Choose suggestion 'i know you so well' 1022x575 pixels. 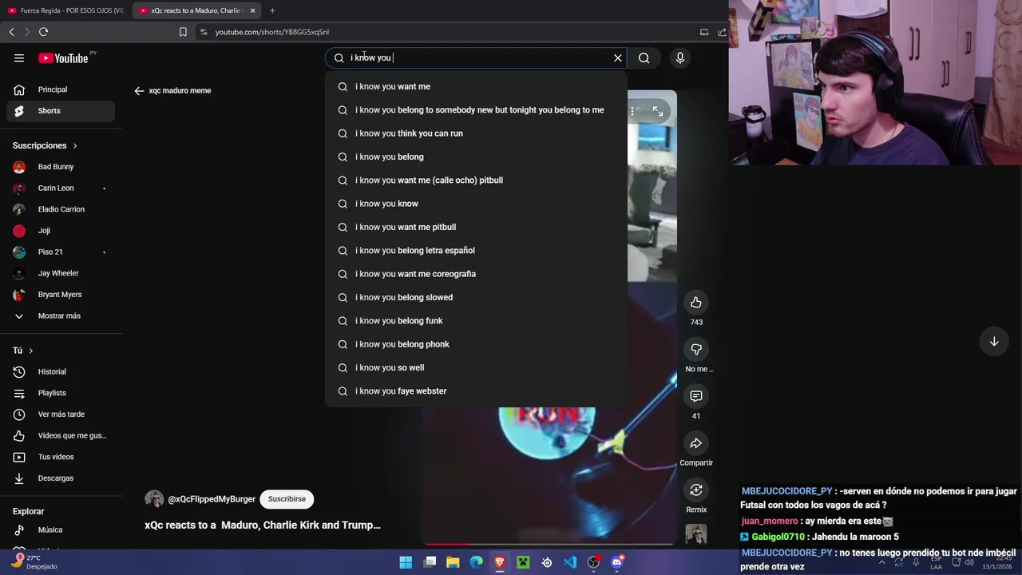476,367
